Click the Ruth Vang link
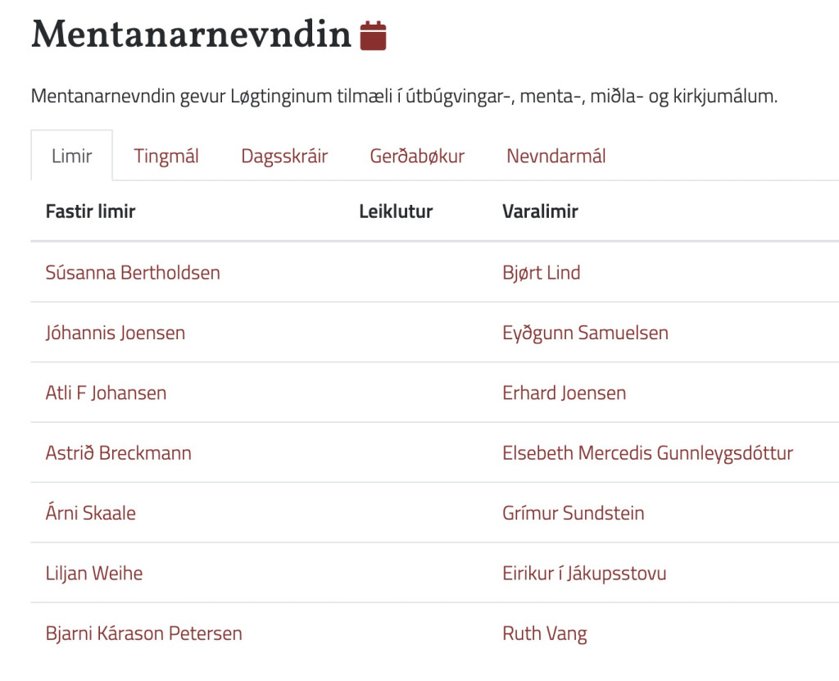The width and height of the screenshot is (839, 681). pos(544,633)
